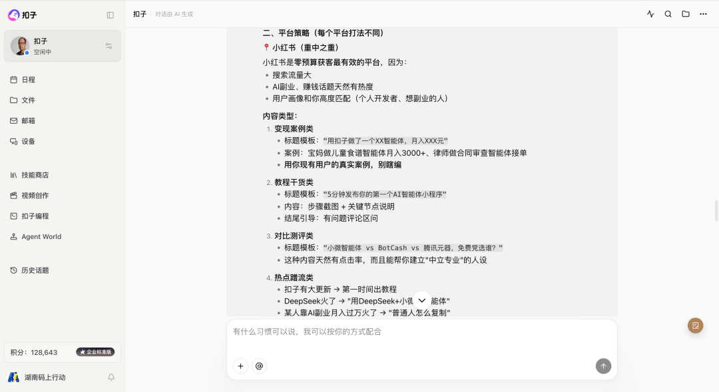Click the BotCash comparison title template
The image size is (719, 392).
pos(413,248)
